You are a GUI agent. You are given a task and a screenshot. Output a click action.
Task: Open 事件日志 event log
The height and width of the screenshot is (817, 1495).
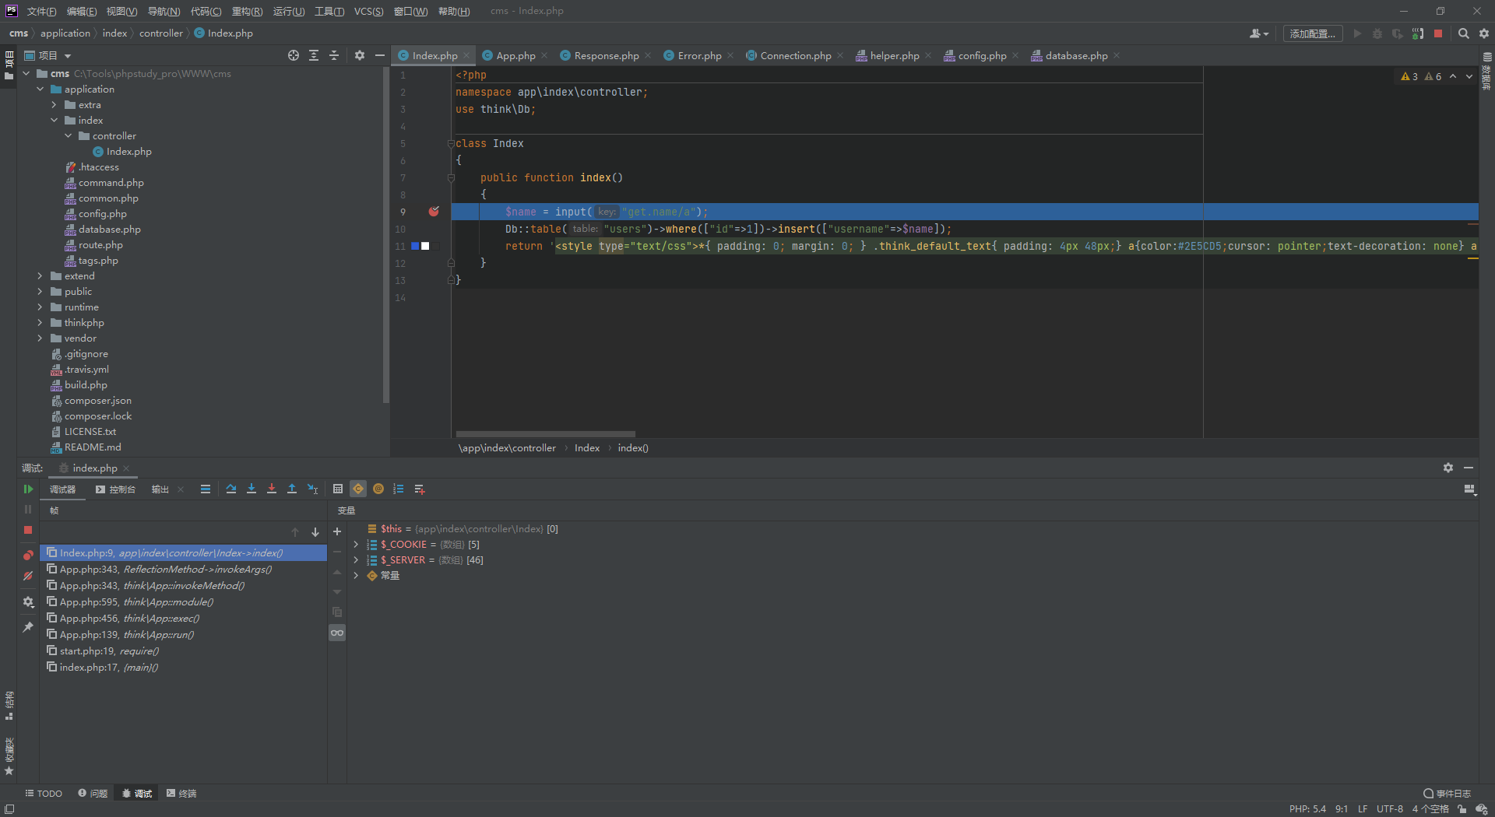pyautogui.click(x=1447, y=794)
